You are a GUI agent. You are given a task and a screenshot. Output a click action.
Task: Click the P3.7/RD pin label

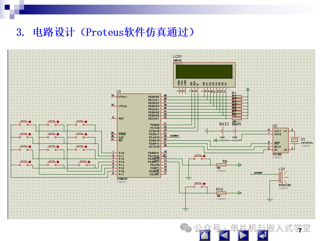[154, 174]
